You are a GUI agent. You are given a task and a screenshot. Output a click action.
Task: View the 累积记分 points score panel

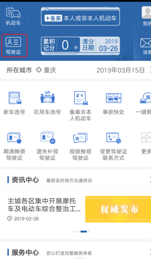coord(60,45)
